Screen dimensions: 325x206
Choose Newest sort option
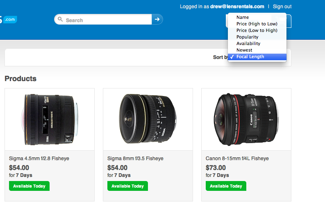244,50
